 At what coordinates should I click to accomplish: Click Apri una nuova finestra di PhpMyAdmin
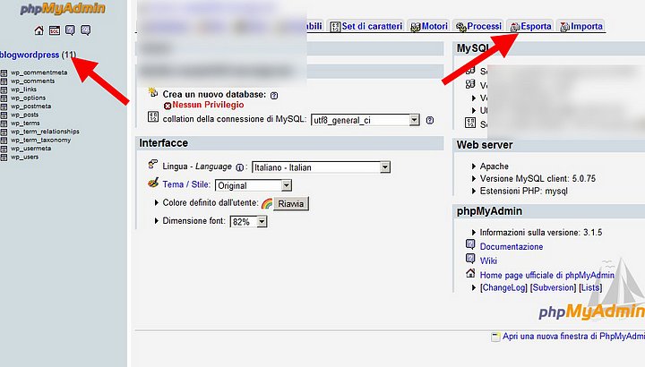pos(573,337)
